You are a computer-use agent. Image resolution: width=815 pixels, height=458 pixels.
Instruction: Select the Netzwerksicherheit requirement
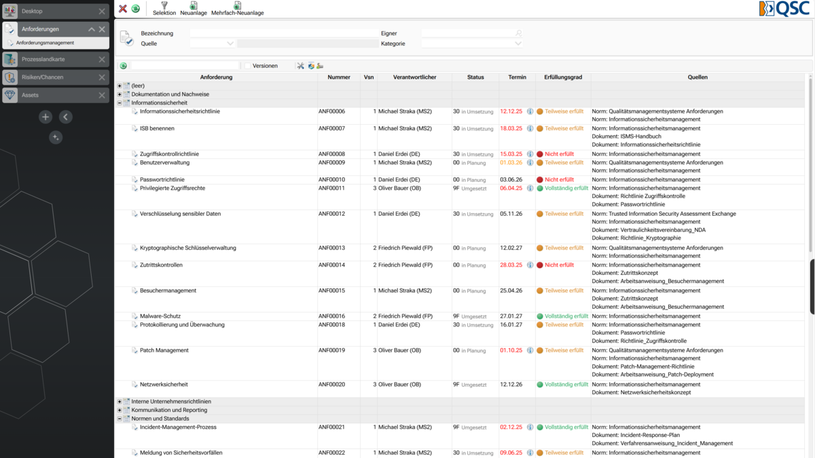click(x=164, y=385)
